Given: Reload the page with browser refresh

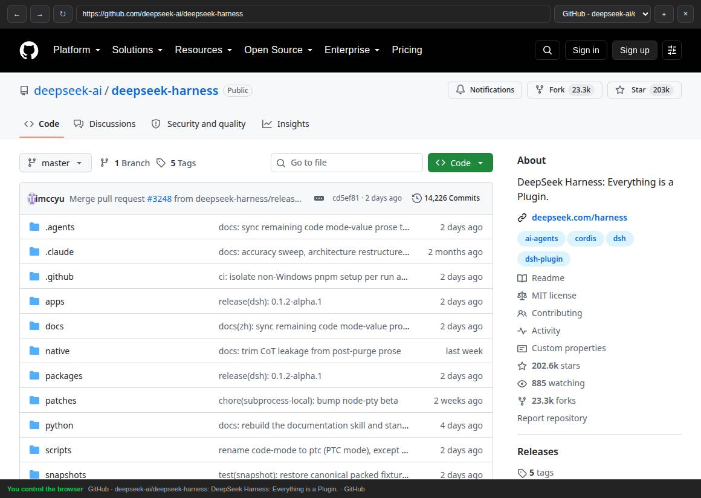Looking at the screenshot, I should tap(63, 14).
